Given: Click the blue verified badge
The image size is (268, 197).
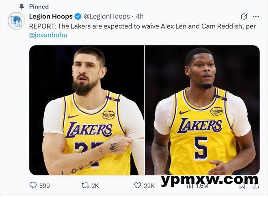Looking at the screenshot, I should (78, 17).
